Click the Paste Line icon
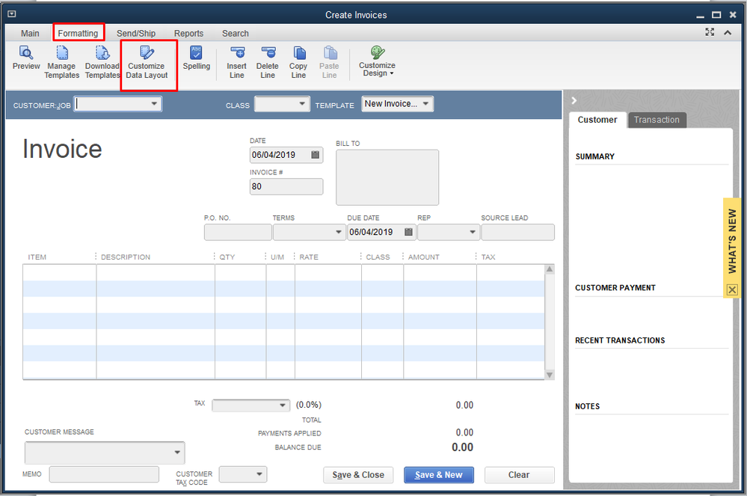 pyautogui.click(x=330, y=52)
